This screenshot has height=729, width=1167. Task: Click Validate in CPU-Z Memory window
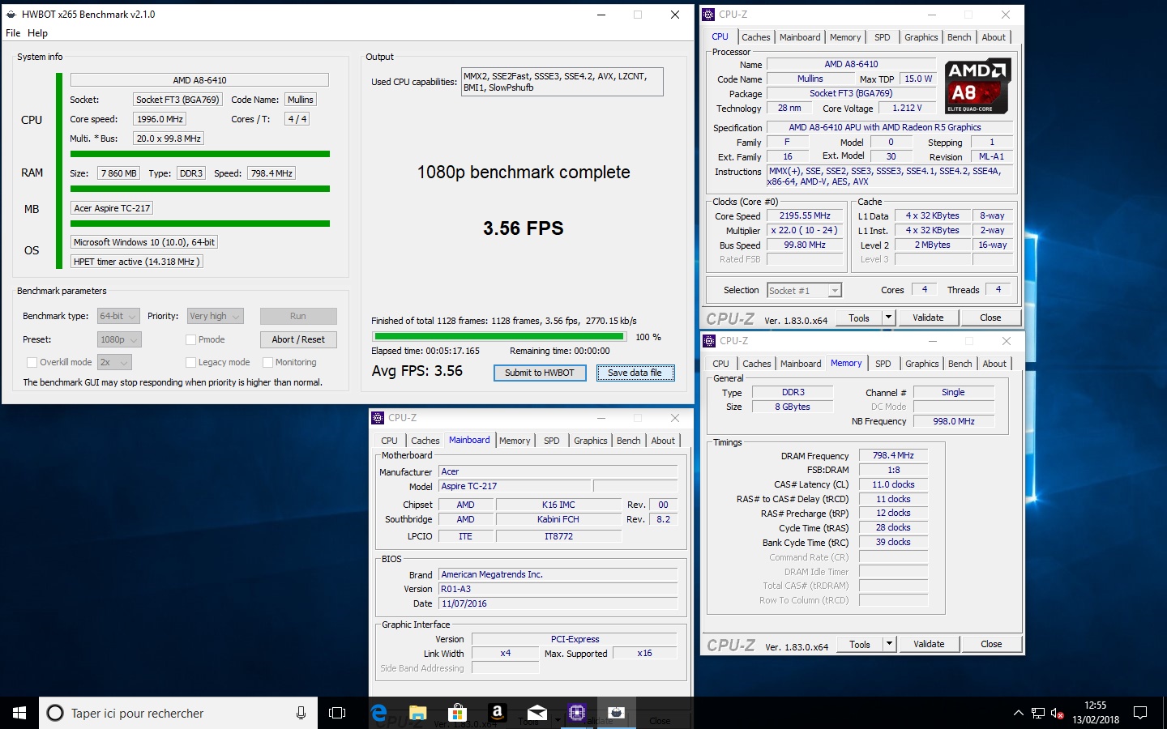click(929, 644)
